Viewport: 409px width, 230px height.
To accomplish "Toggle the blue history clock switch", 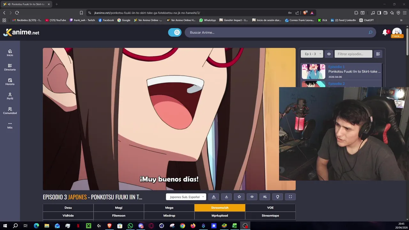I will coord(175,32).
